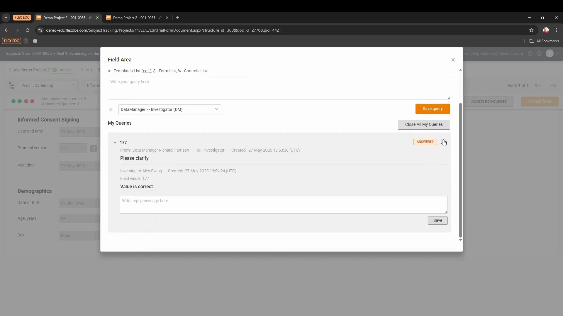Close query 177 with X icon

pos(443,142)
